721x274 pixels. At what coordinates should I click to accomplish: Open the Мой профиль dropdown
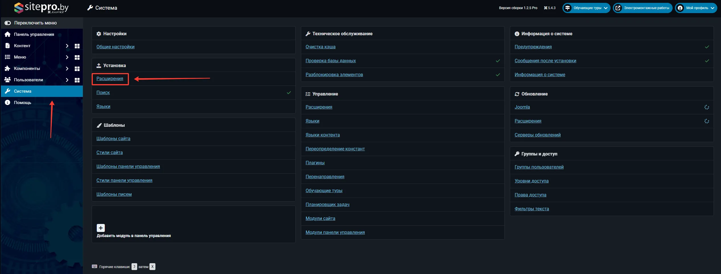(696, 8)
